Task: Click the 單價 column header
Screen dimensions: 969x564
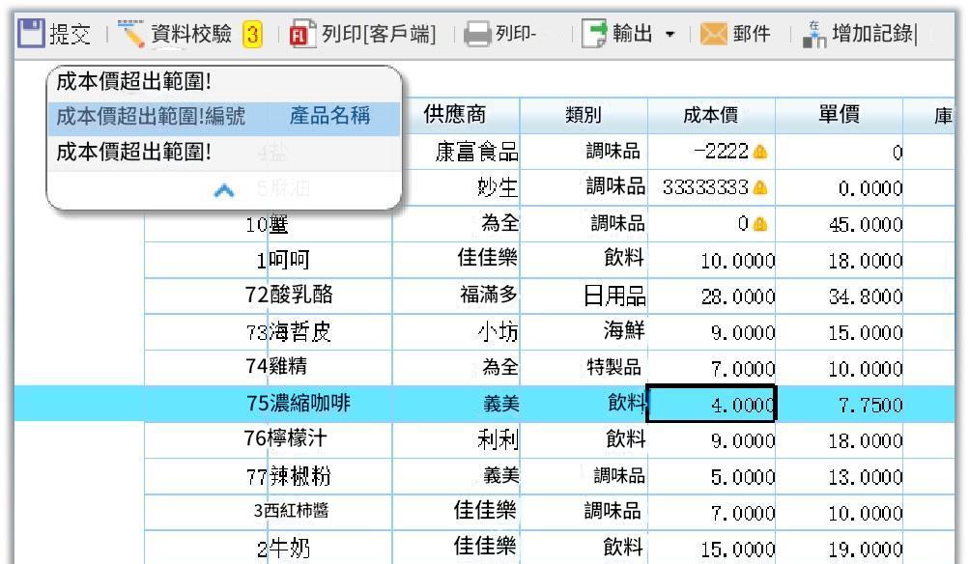Action: (839, 115)
